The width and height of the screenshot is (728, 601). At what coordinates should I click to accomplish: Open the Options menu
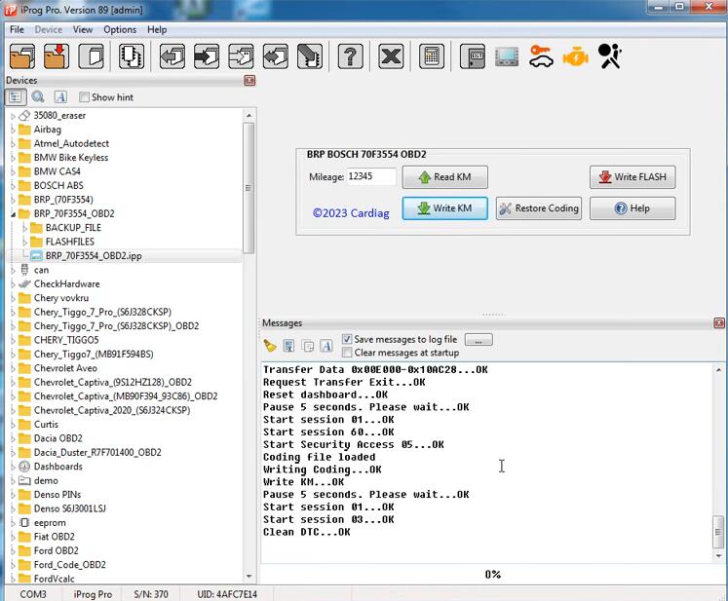coord(120,29)
